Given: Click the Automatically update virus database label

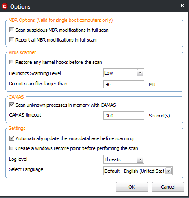Looking at the screenshot, I should tap(74, 138).
